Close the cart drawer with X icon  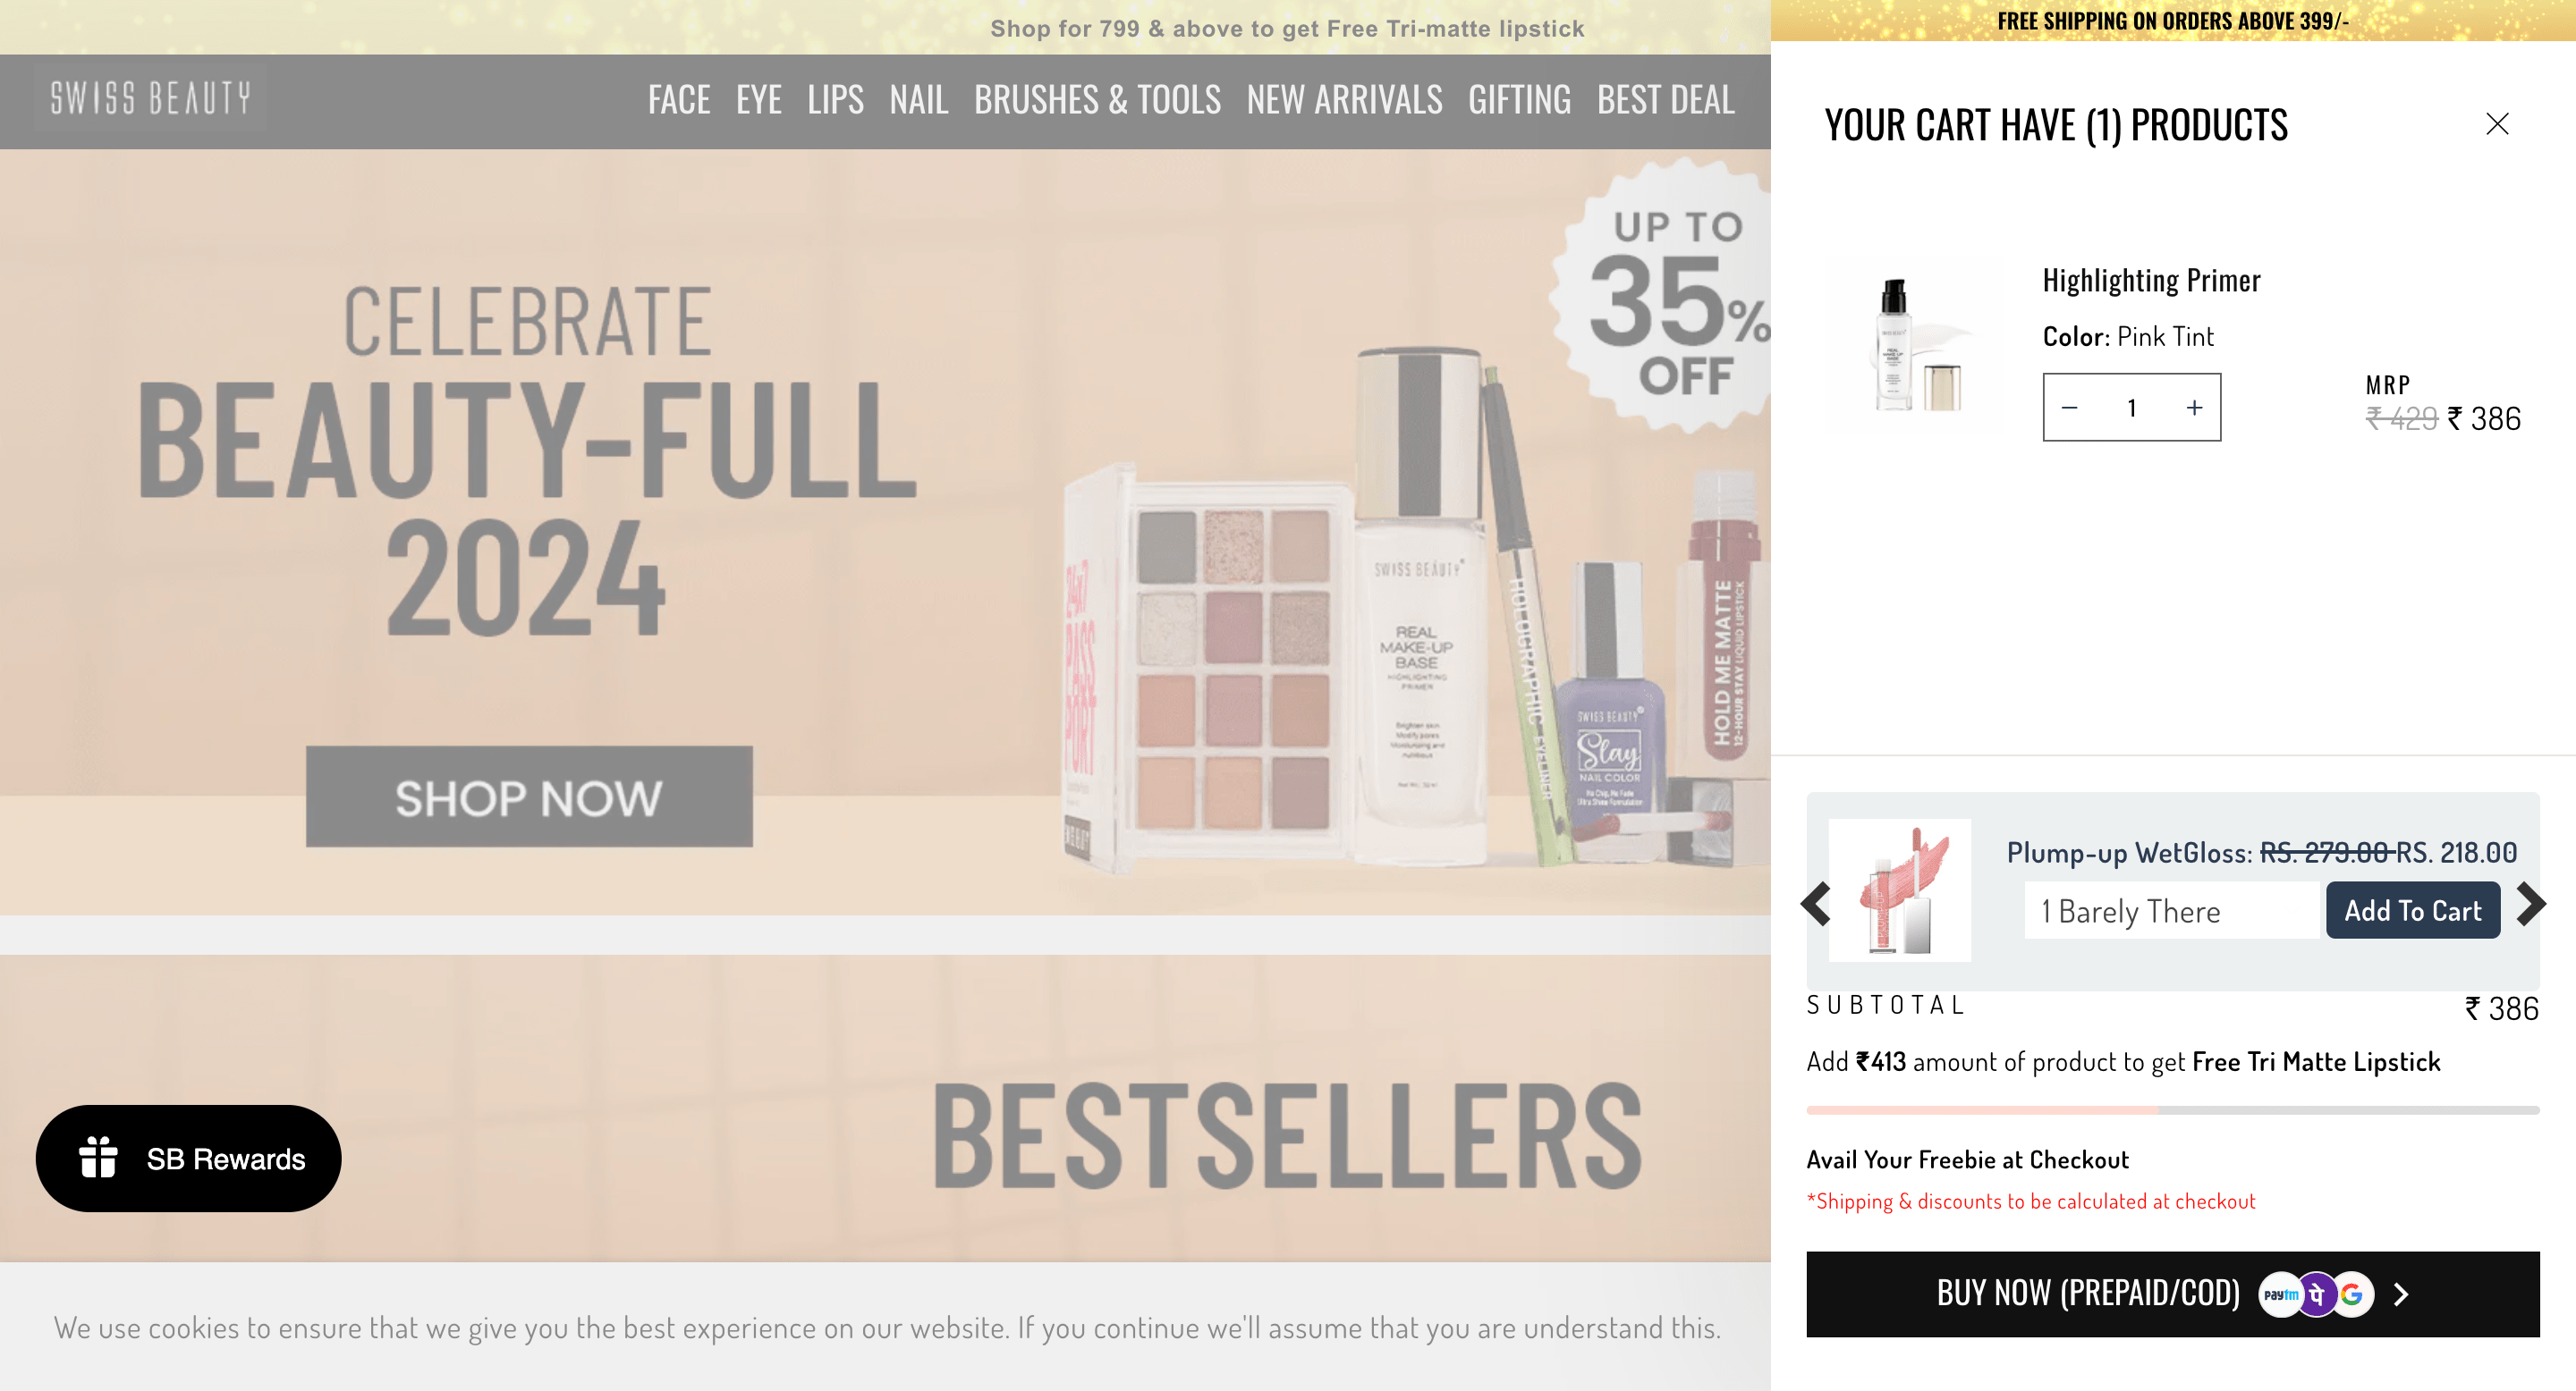coord(2497,124)
